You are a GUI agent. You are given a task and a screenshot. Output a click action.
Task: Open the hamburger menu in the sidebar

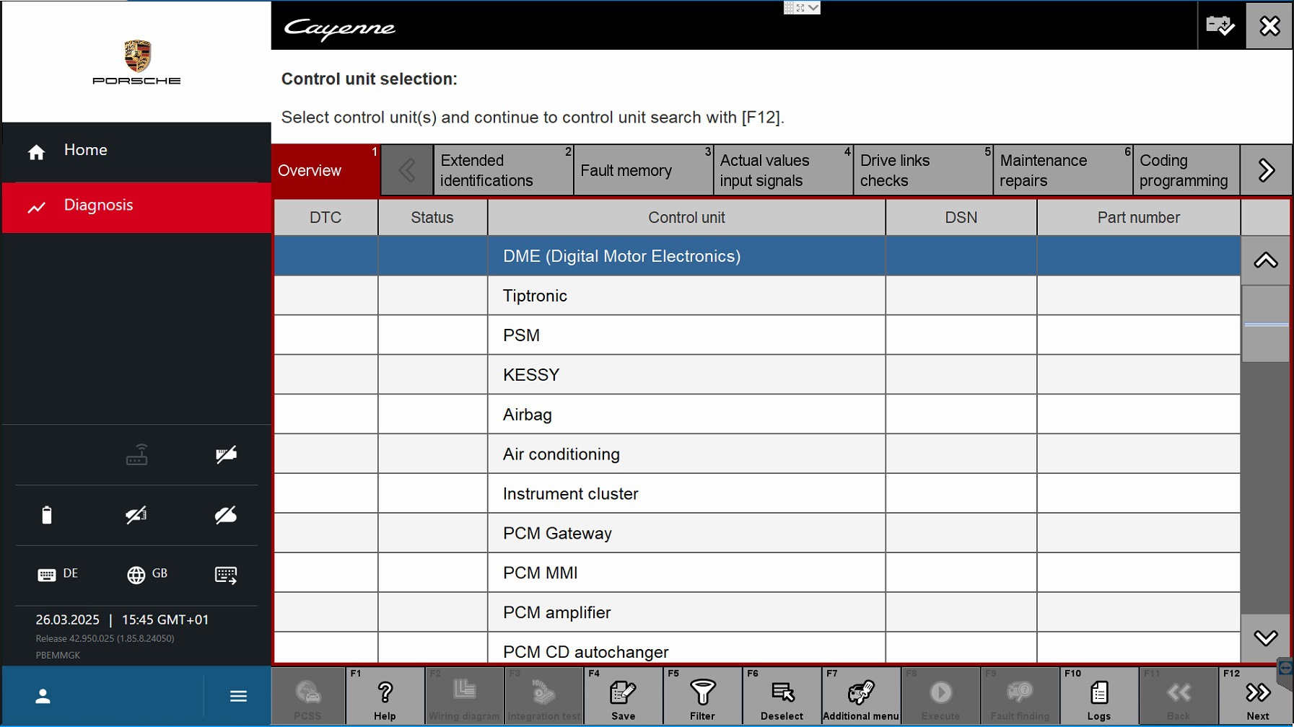(x=238, y=696)
